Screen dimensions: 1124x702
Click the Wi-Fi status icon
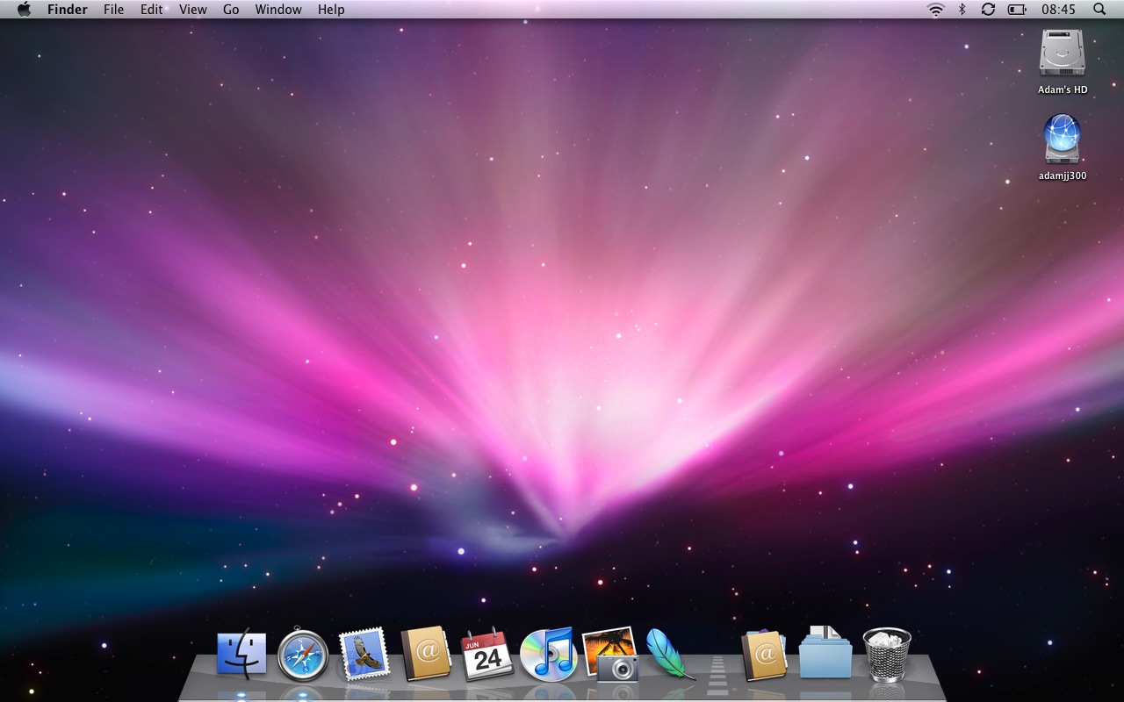coord(936,10)
